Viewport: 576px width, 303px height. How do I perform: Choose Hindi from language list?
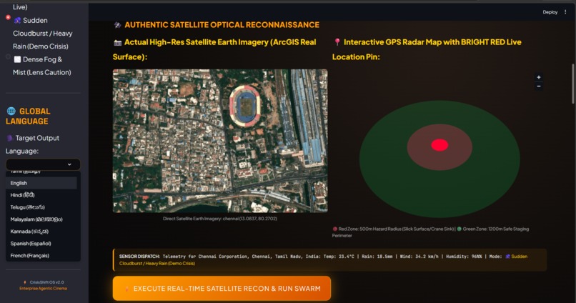click(x=41, y=195)
